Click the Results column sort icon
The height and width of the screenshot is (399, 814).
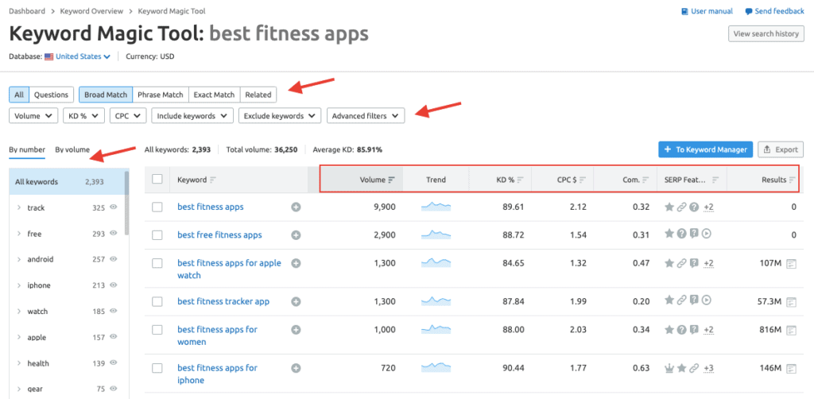pyautogui.click(x=792, y=180)
